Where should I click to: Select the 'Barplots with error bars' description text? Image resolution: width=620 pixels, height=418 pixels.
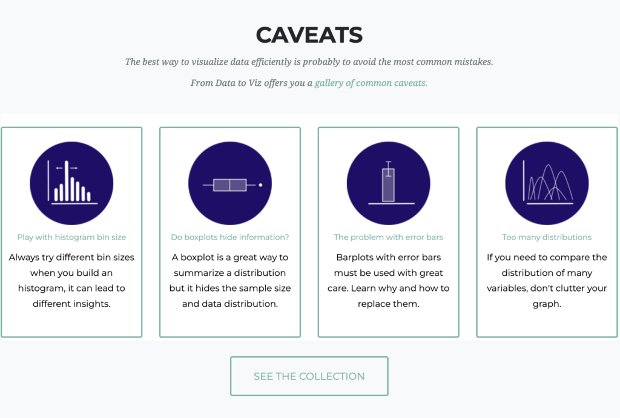point(388,281)
